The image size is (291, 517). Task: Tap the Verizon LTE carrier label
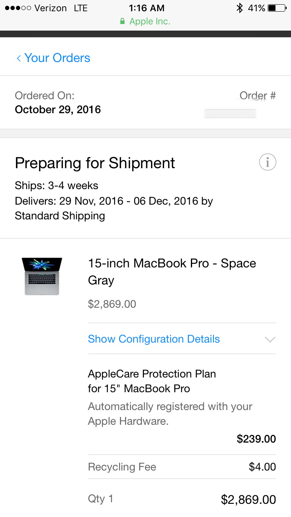point(61,8)
